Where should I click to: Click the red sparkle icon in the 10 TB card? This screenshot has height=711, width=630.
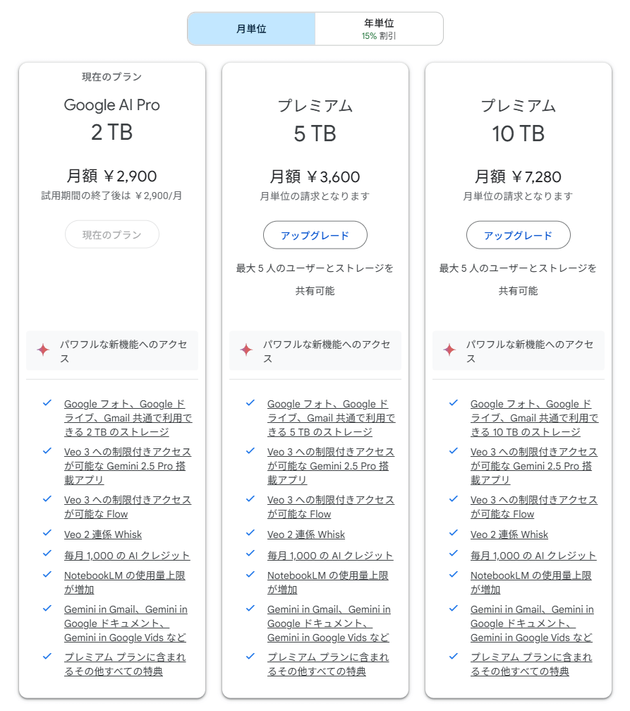[x=449, y=349]
